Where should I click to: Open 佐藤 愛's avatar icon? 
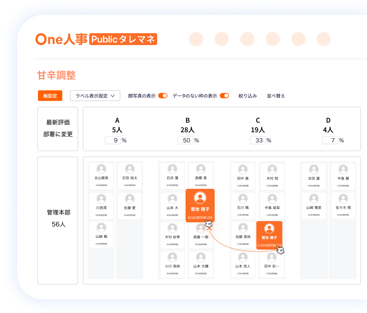(x=130, y=199)
